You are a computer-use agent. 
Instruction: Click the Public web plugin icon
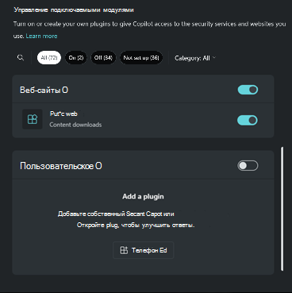[33, 119]
